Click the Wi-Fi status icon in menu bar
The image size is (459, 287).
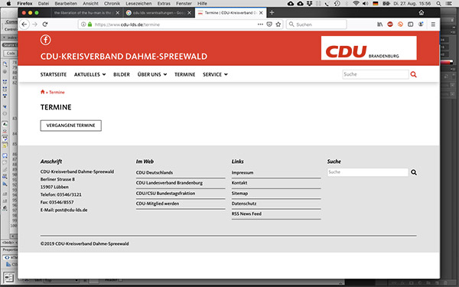point(356,3)
